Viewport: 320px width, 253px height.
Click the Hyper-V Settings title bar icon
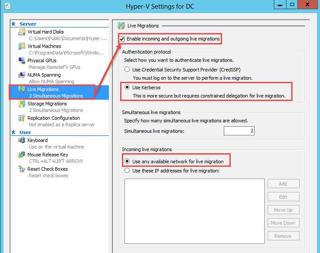[x=7, y=6]
